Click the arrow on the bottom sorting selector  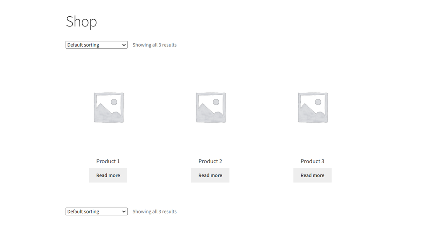click(x=124, y=211)
